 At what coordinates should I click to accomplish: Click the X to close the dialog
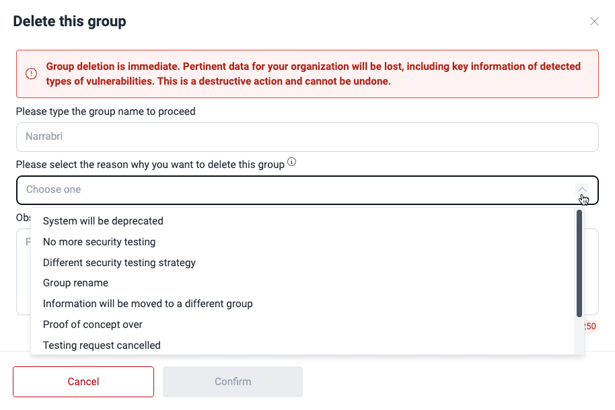coord(594,21)
